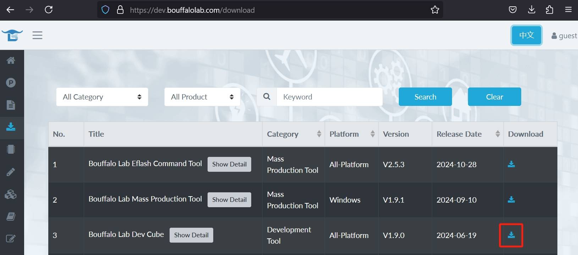
Task: Open the document sidebar icon
Action: click(11, 105)
